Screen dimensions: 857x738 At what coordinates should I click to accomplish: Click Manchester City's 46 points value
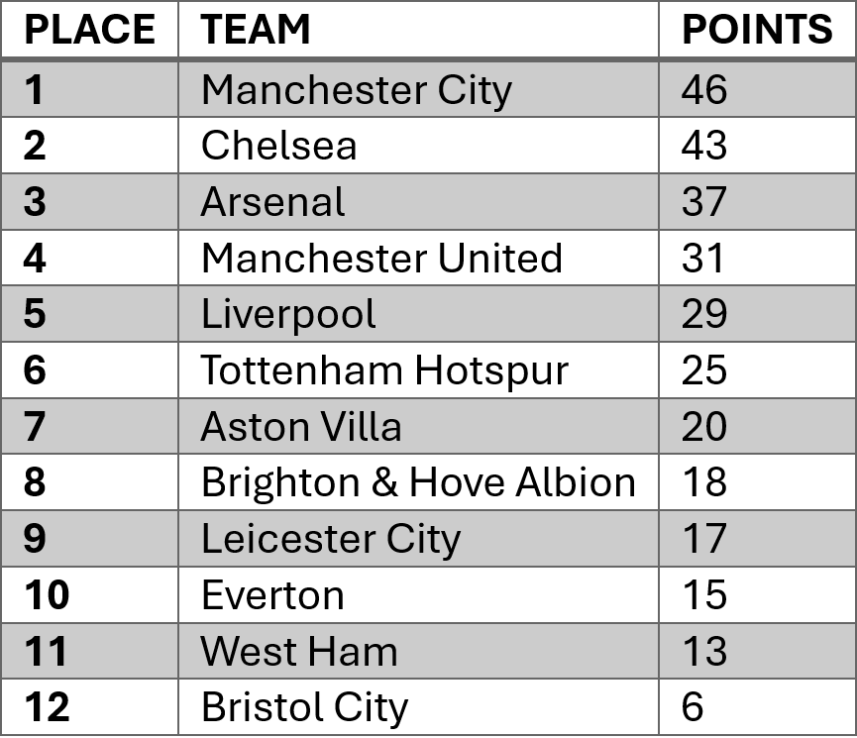pyautogui.click(x=704, y=90)
